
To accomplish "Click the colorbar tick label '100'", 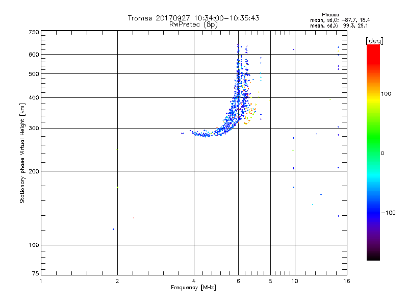I will (386, 94).
